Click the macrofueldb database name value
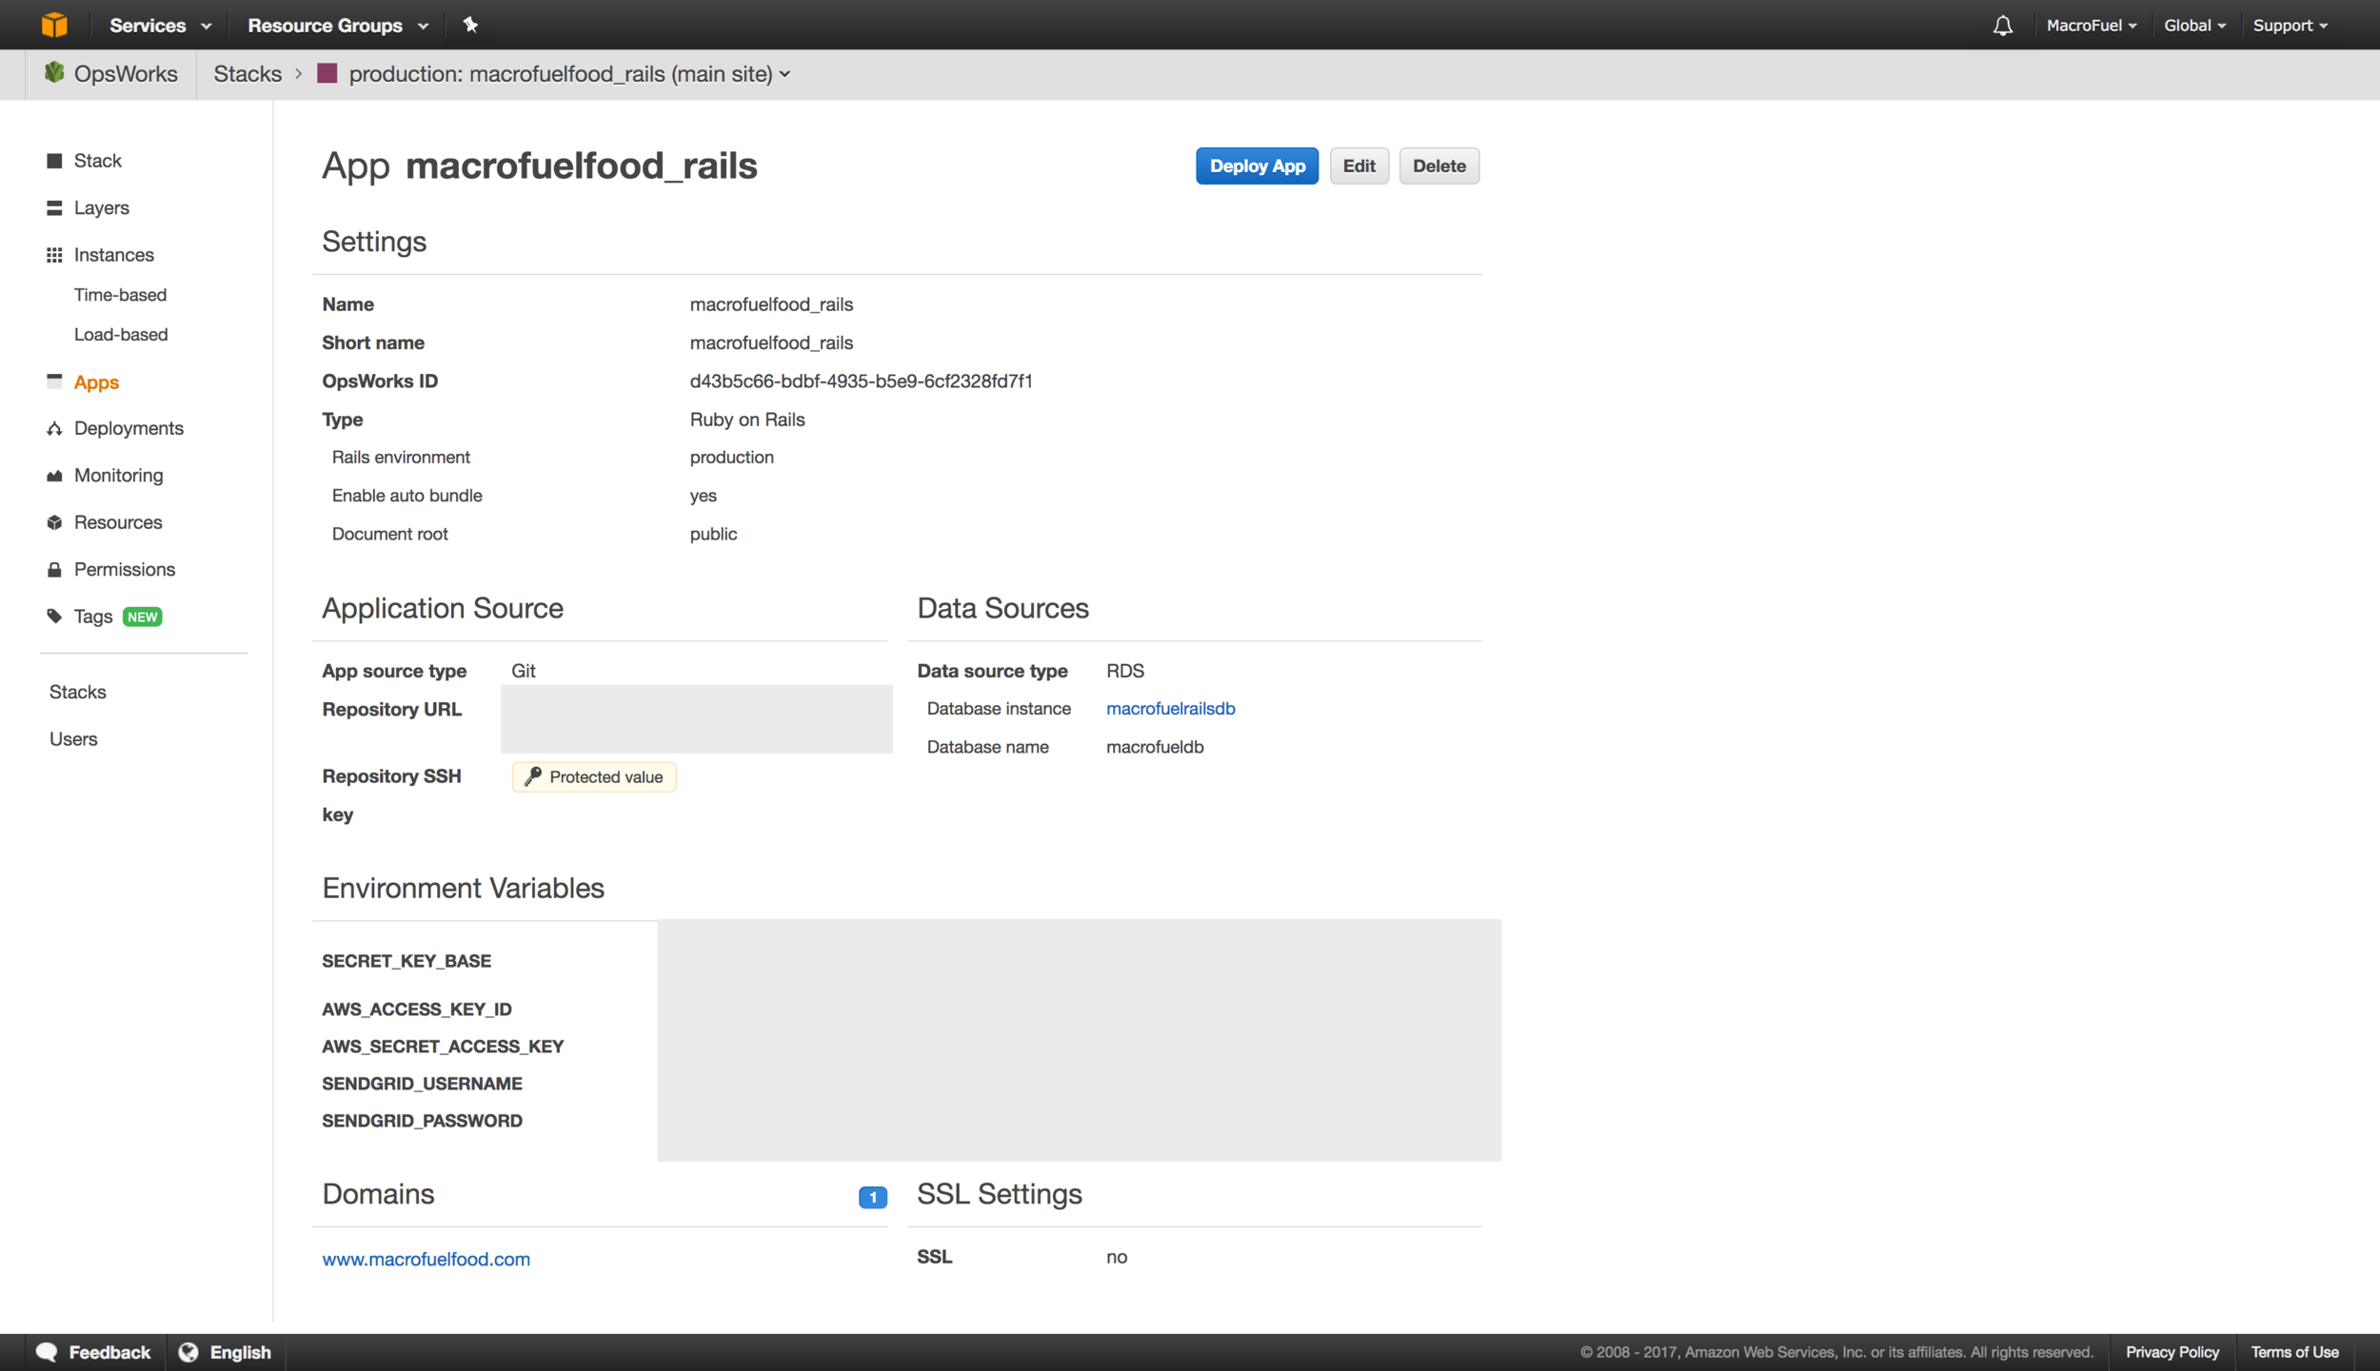Screen dimensions: 2380x1371 1155,747
